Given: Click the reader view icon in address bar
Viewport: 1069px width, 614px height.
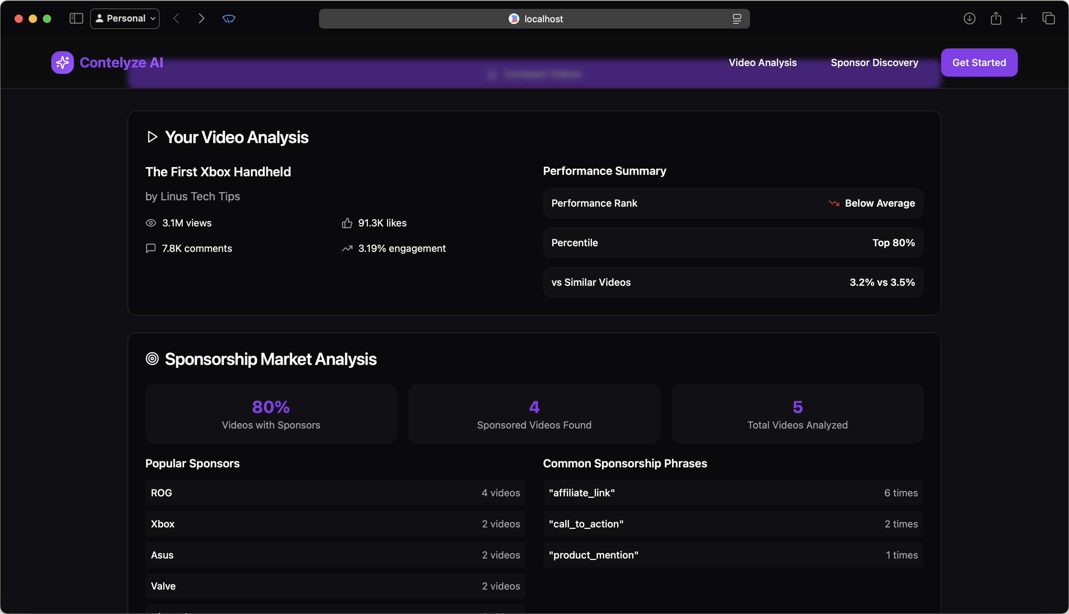Looking at the screenshot, I should 736,19.
